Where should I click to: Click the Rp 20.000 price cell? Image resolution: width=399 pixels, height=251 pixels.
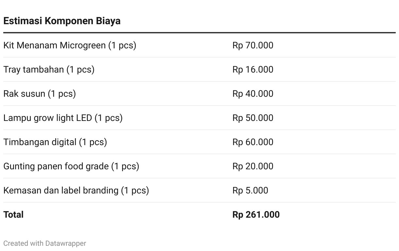253,166
